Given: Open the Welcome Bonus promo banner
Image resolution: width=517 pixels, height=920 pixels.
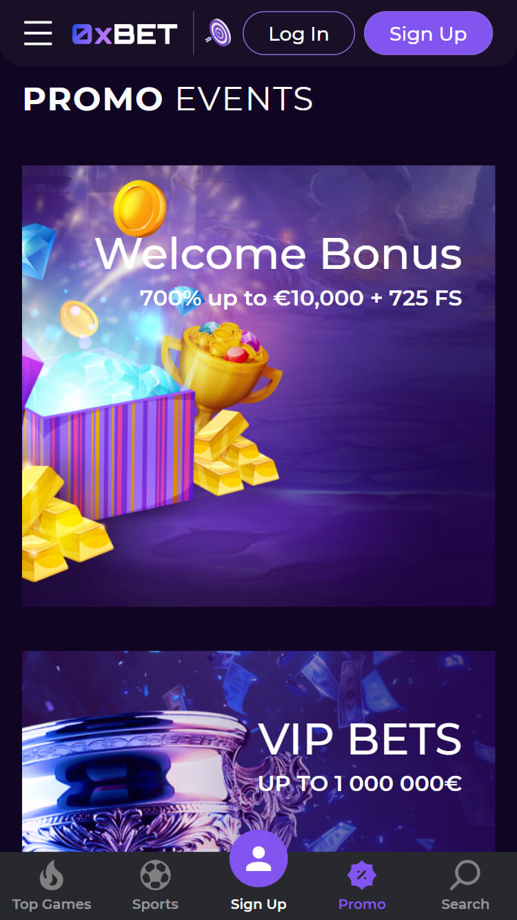Looking at the screenshot, I should [x=258, y=386].
